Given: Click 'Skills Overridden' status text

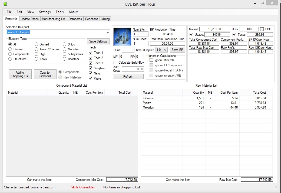Looking at the screenshot, I should 83,187.
